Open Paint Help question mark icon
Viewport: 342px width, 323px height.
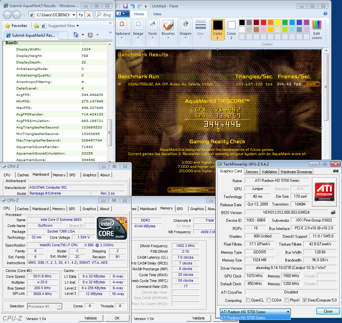tap(325, 14)
